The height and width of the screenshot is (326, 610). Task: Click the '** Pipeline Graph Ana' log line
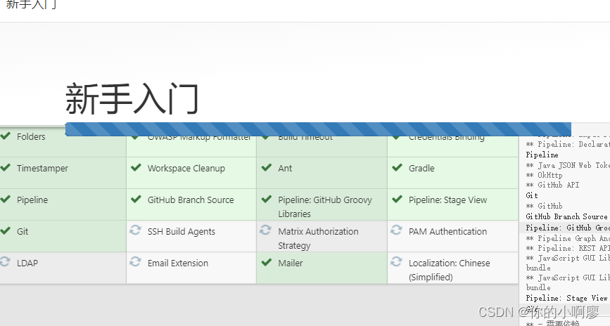click(568, 238)
